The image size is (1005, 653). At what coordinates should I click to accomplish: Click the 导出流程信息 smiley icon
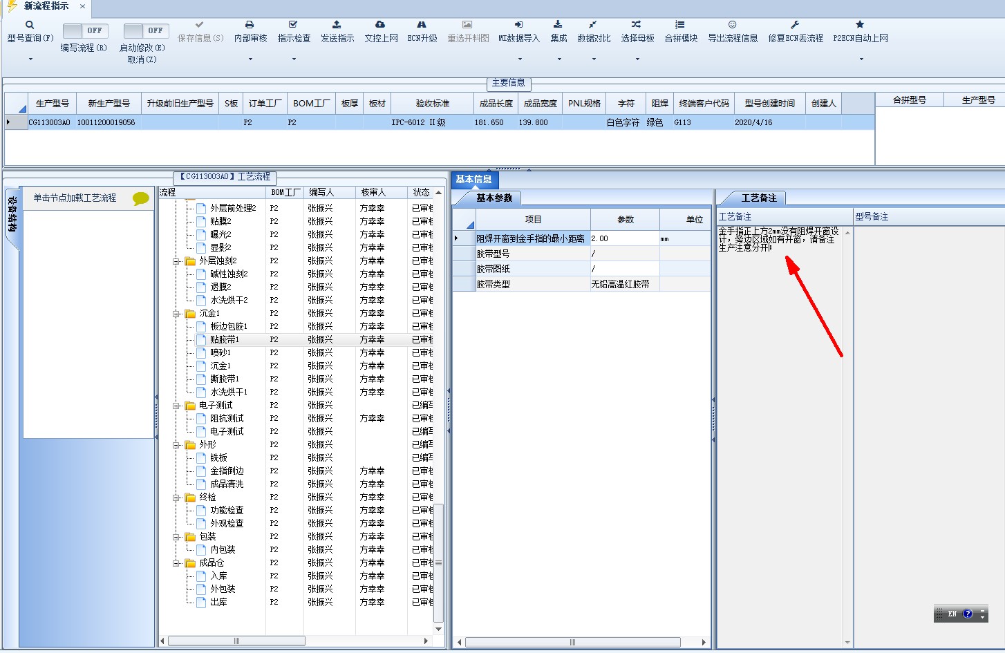coord(733,24)
